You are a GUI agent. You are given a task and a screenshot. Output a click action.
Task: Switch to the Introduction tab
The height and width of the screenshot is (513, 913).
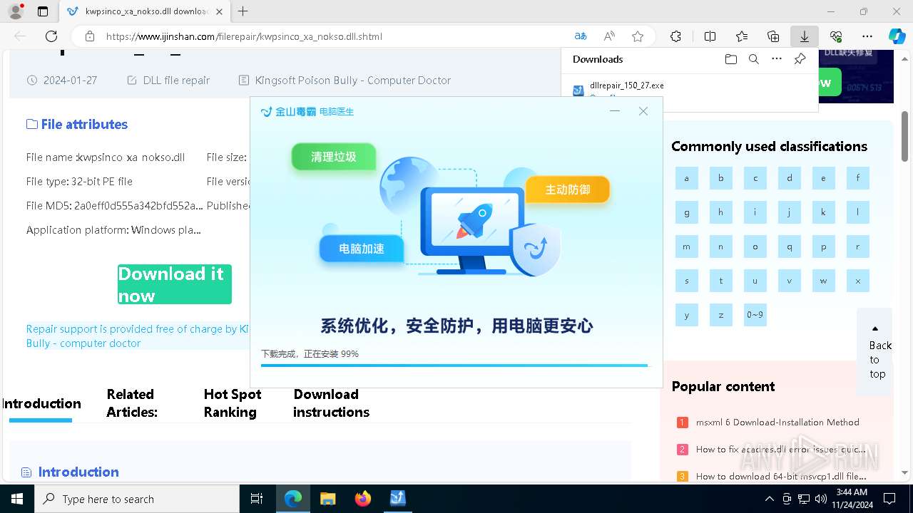(41, 403)
